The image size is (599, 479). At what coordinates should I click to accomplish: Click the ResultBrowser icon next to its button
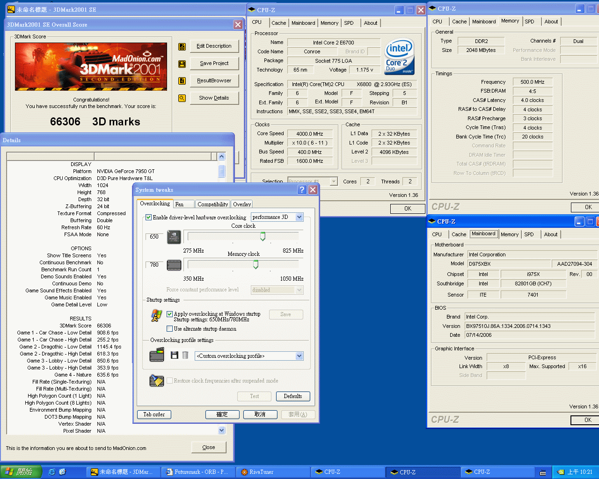tap(182, 81)
